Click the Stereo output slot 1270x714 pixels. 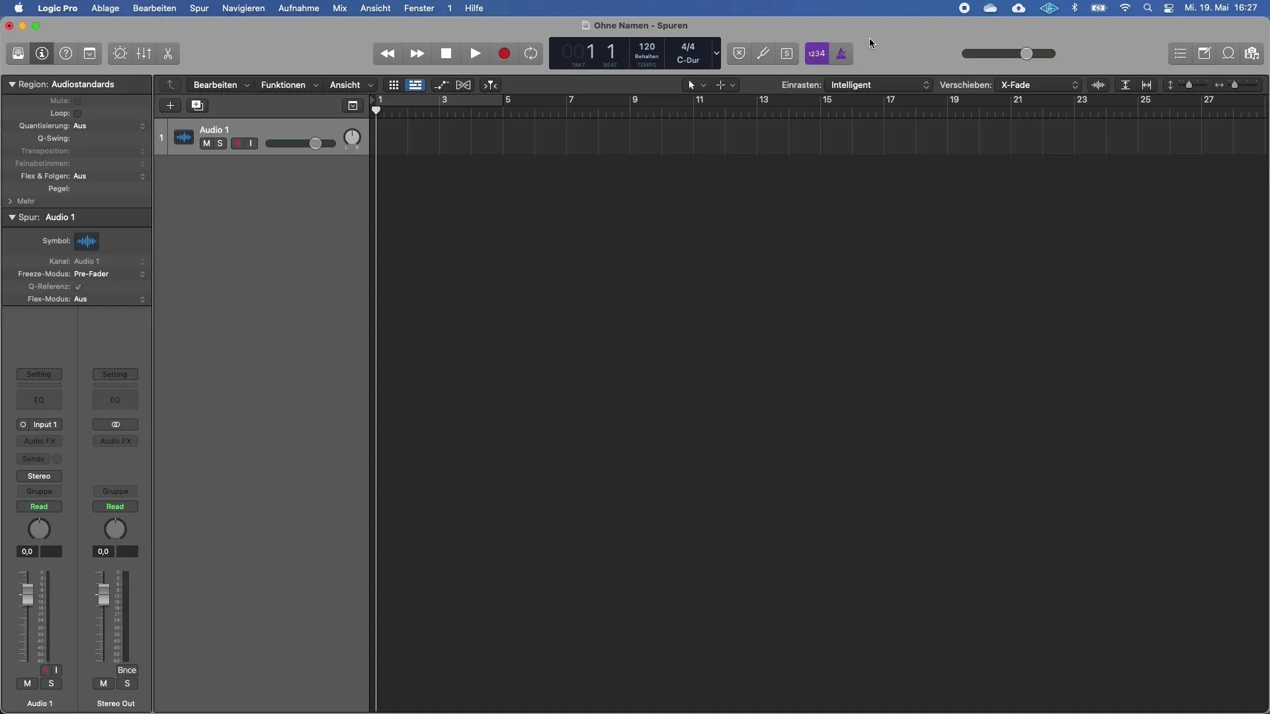point(40,476)
